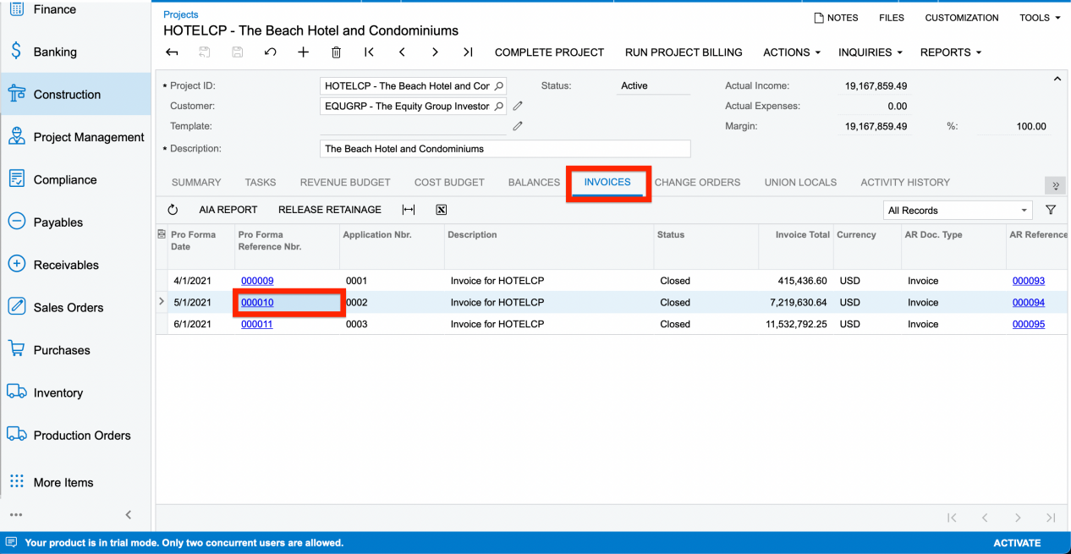Click inside the Description input field
1071x554 pixels.
coord(504,148)
